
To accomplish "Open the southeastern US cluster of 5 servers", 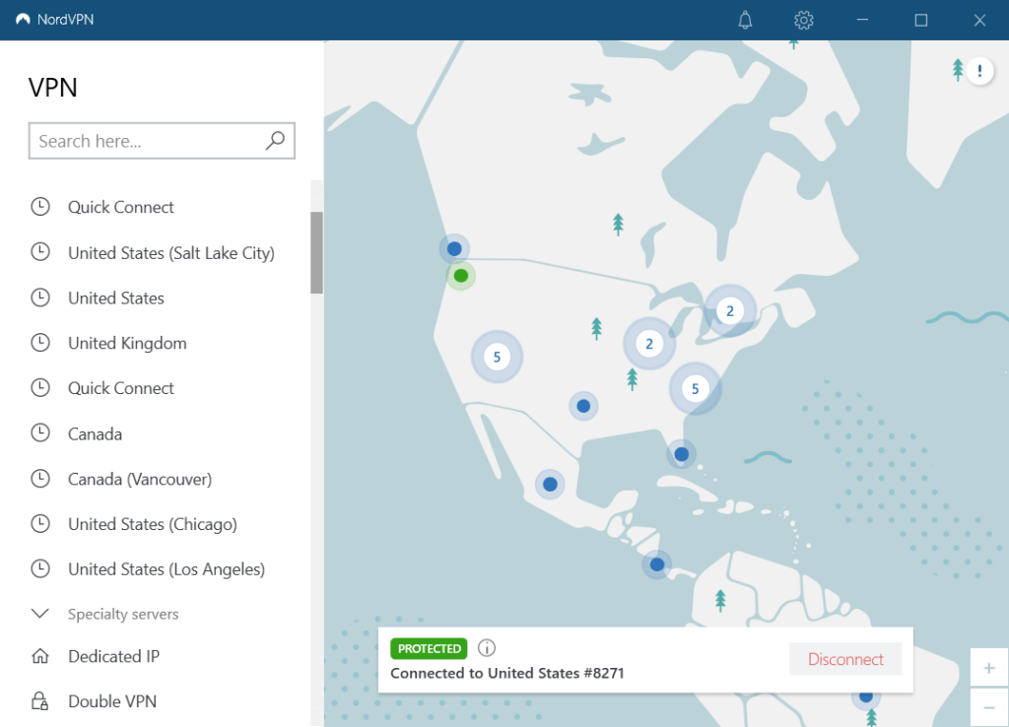I will tap(695, 388).
